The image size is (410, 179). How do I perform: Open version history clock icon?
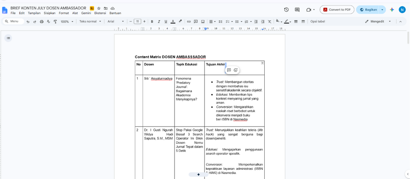coord(286,10)
